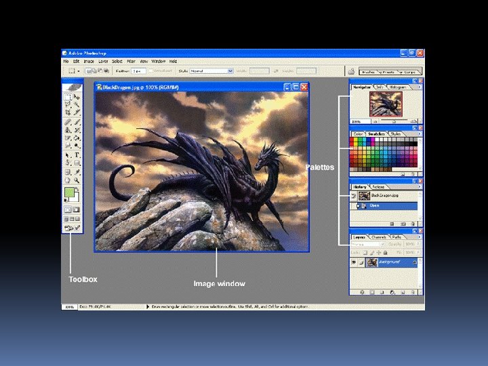488x366 pixels.
Task: Switch to the Histogram tab
Action: coord(397,87)
